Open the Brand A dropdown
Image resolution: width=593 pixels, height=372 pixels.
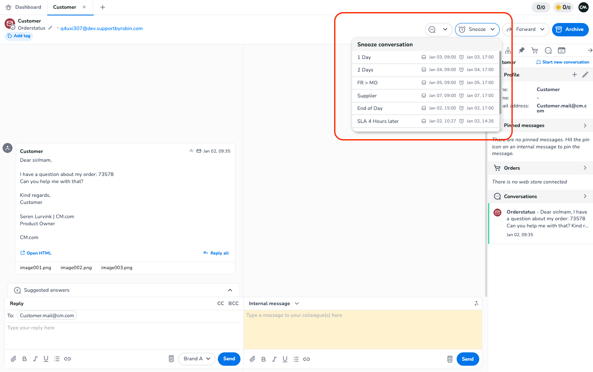coord(197,359)
